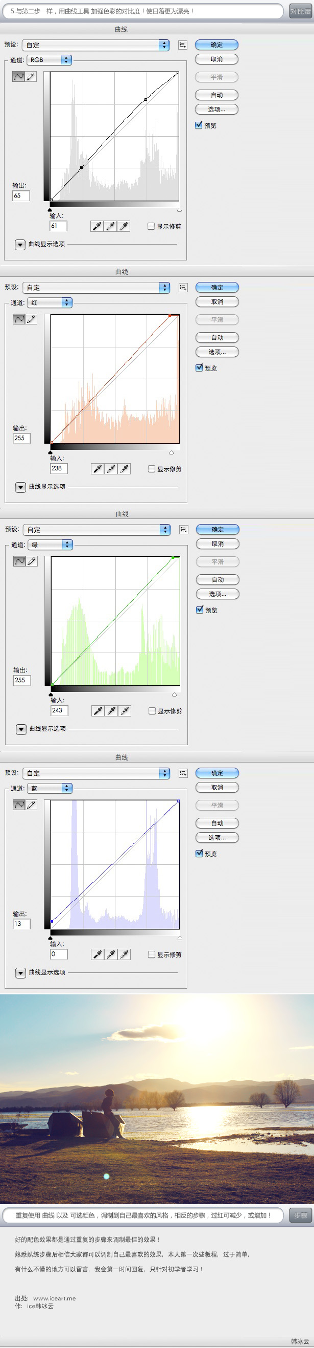Select curve point tool in RGB channel dialog
This screenshot has width=314, height=1348.
pos(19,76)
